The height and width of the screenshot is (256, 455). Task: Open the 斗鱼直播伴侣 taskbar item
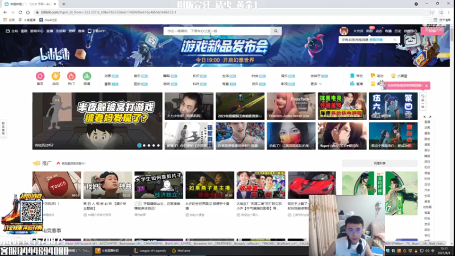point(107,251)
